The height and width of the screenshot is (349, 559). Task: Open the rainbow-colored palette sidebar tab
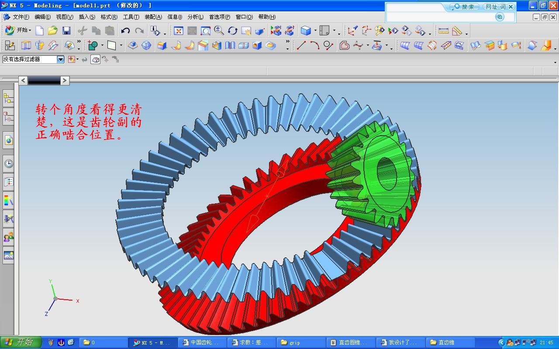pos(8,200)
